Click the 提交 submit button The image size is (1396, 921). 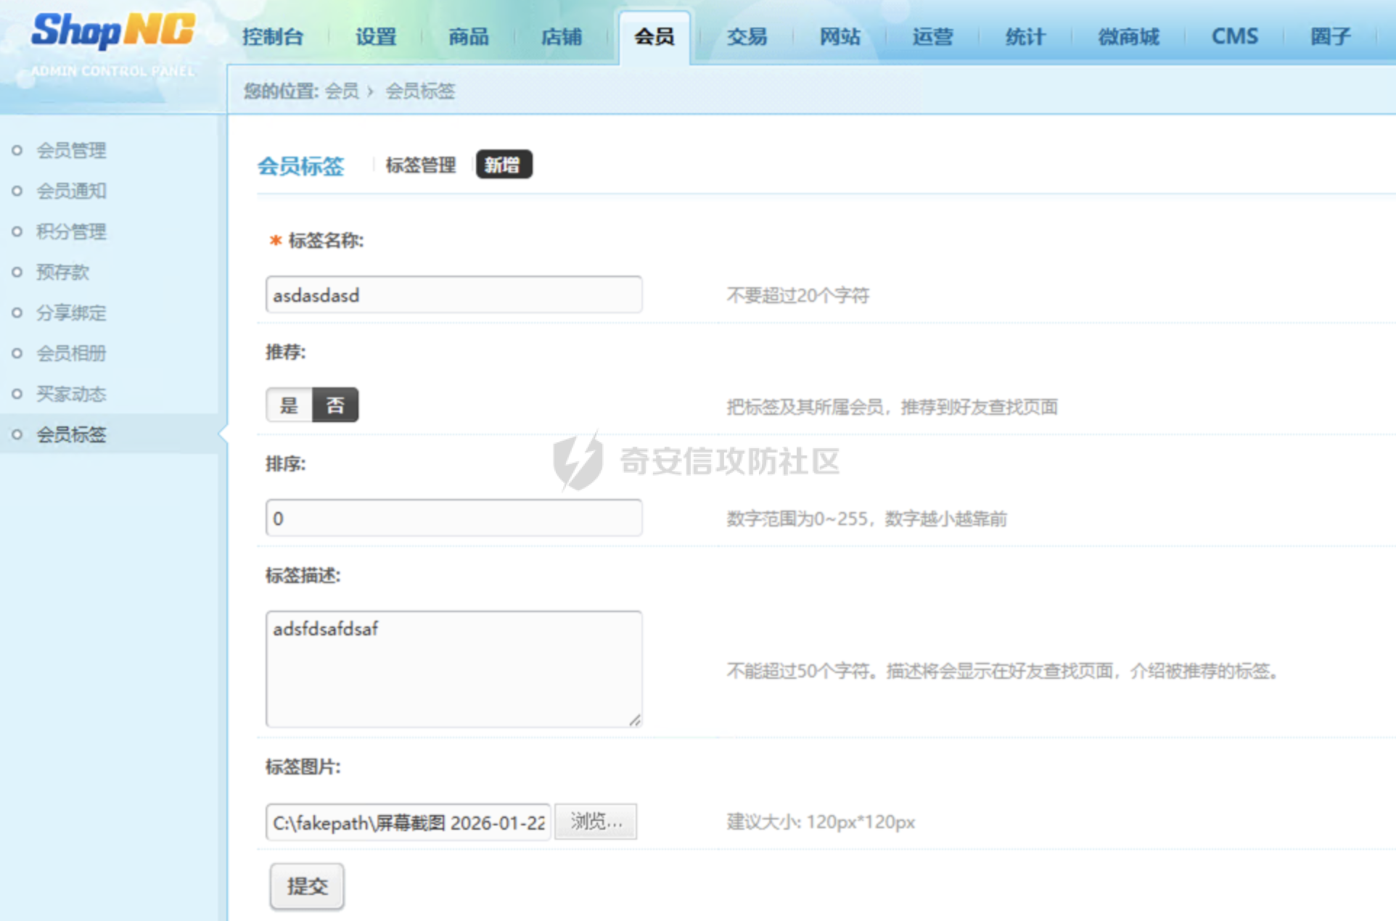[x=307, y=885]
